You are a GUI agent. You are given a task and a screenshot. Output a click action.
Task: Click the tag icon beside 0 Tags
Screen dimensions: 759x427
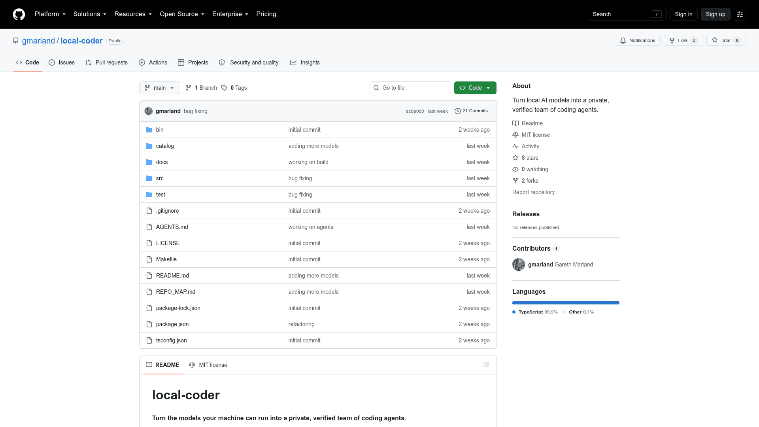[224, 88]
